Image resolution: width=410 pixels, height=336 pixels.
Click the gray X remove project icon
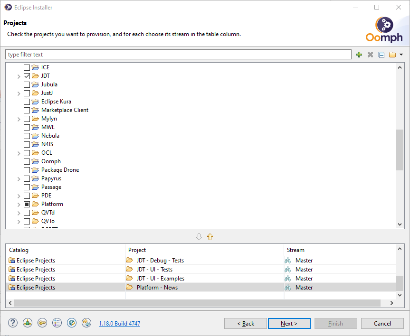click(370, 55)
